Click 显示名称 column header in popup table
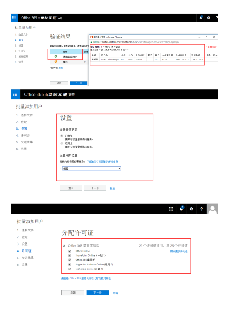 (140, 55)
